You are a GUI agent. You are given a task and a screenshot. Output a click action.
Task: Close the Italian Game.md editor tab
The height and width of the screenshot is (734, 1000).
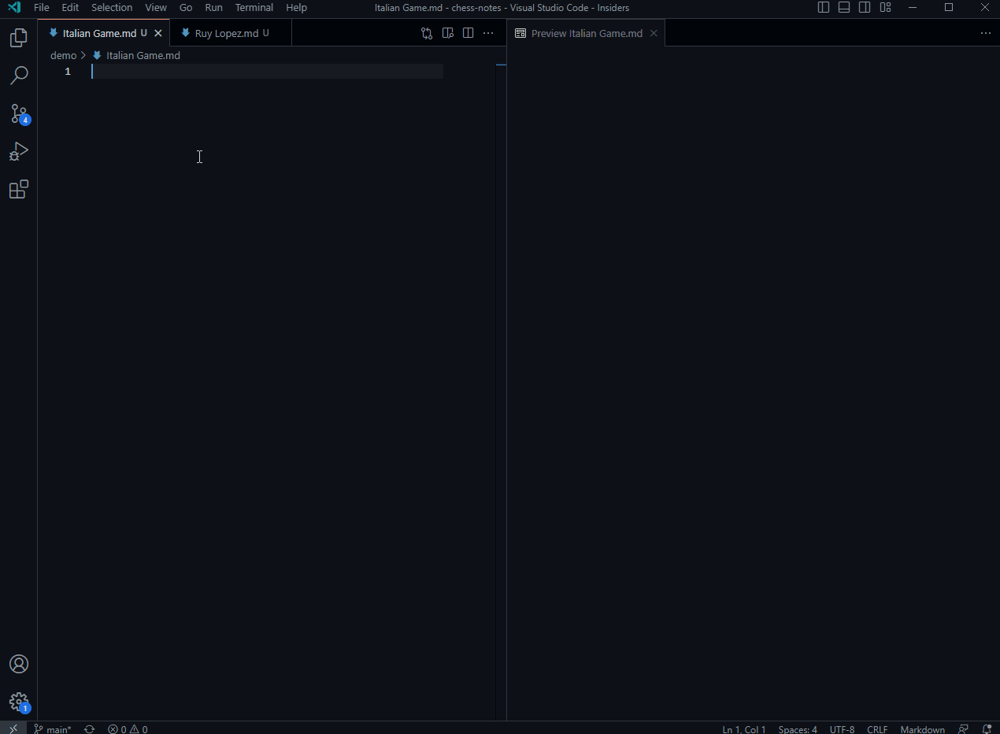pos(158,33)
